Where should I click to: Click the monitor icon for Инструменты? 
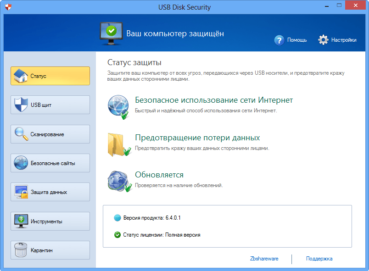(x=21, y=221)
